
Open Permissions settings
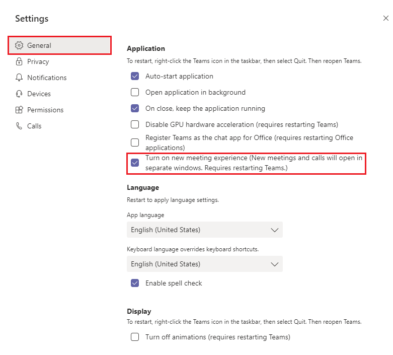60,110
